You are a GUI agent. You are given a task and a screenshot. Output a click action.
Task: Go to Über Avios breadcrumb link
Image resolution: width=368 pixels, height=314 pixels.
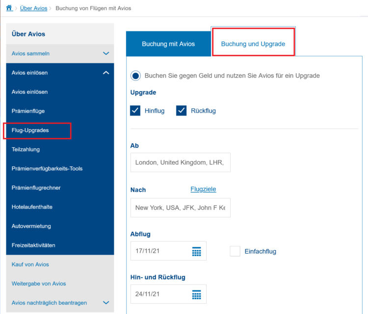(x=33, y=8)
